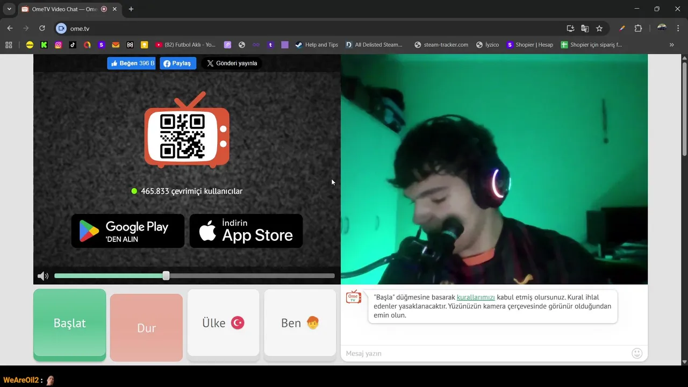Open the App Store download badge
This screenshot has height=387, width=688.
pos(246,231)
